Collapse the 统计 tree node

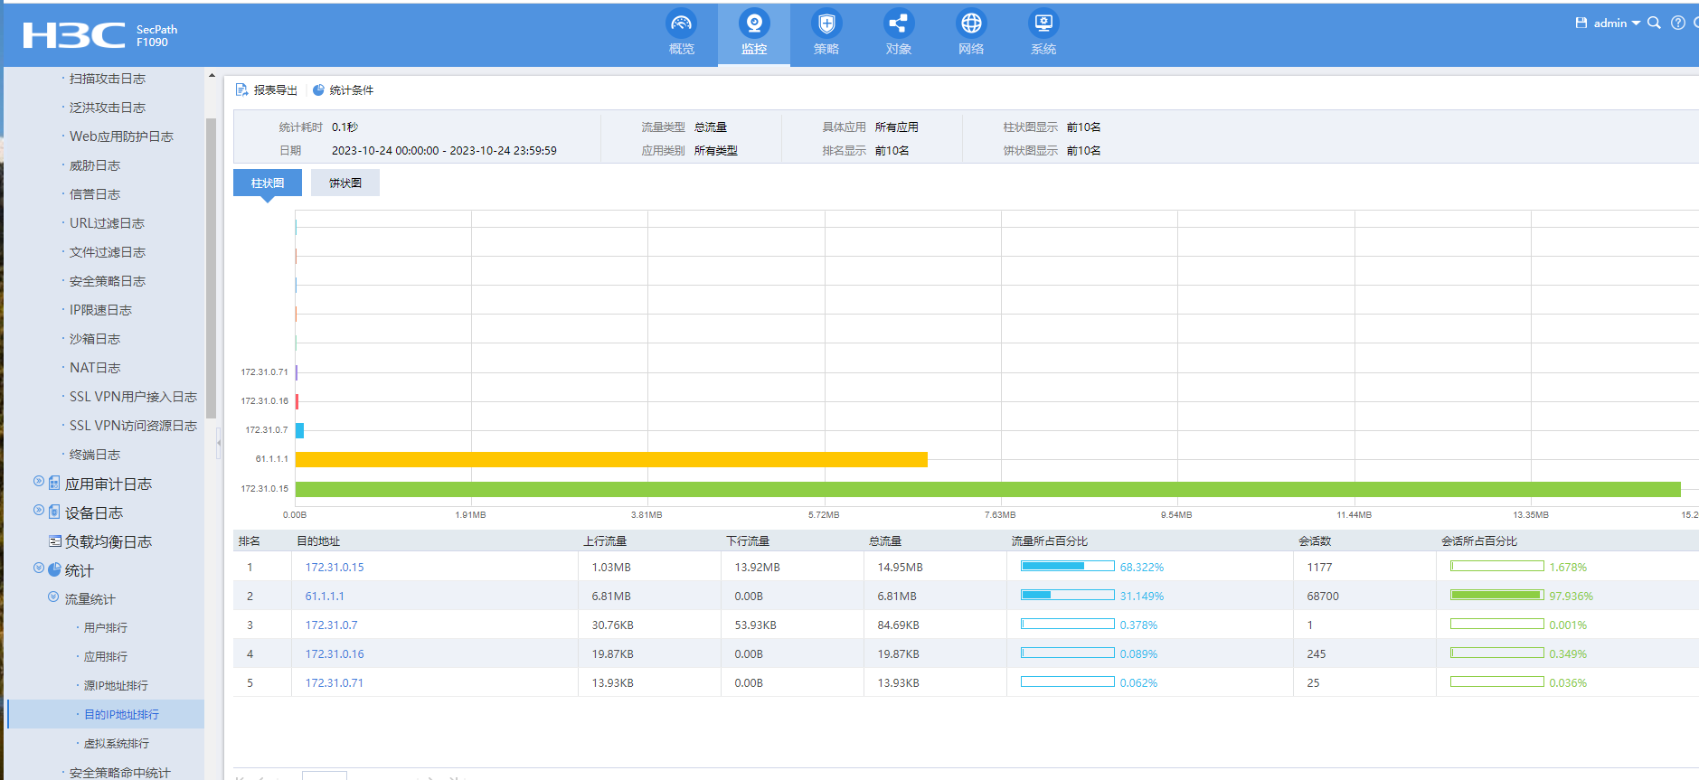tap(39, 569)
